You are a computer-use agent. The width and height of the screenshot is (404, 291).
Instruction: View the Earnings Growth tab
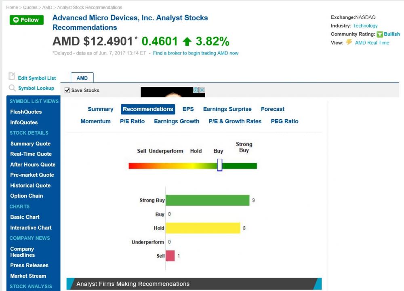pyautogui.click(x=177, y=121)
